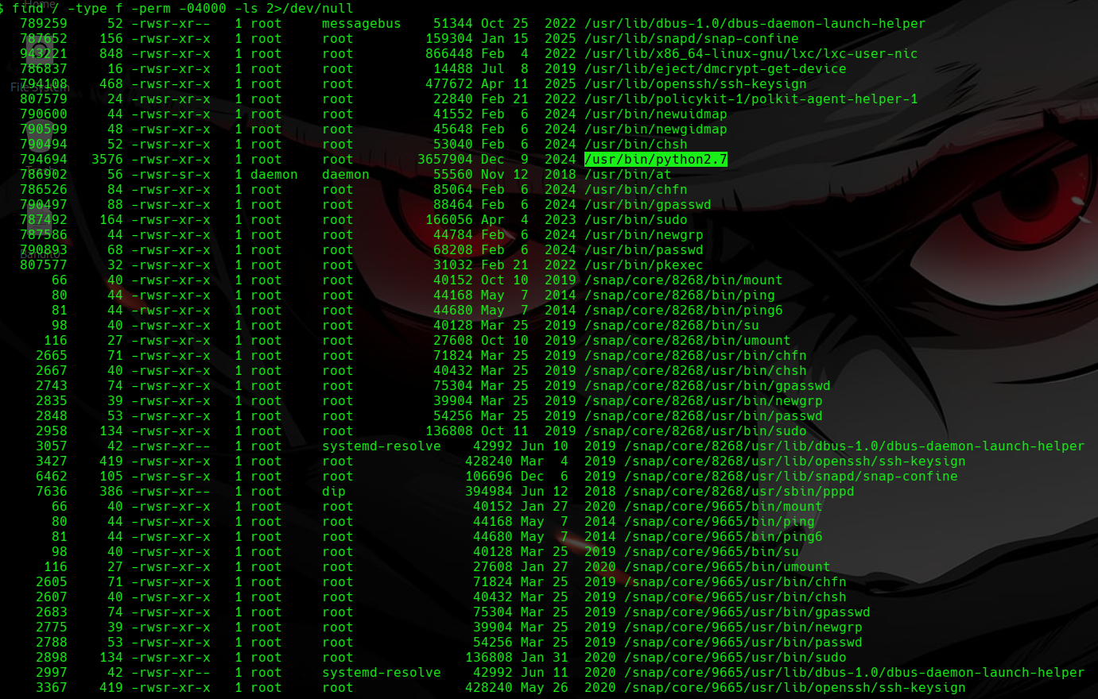
Task: Click the /usr/lib/openssh/ssh-keysign path
Action: click(x=696, y=84)
